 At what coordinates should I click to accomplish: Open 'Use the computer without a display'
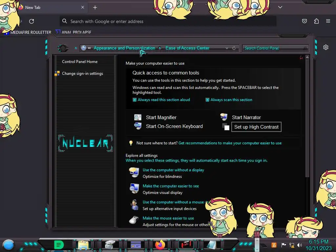[173, 170]
